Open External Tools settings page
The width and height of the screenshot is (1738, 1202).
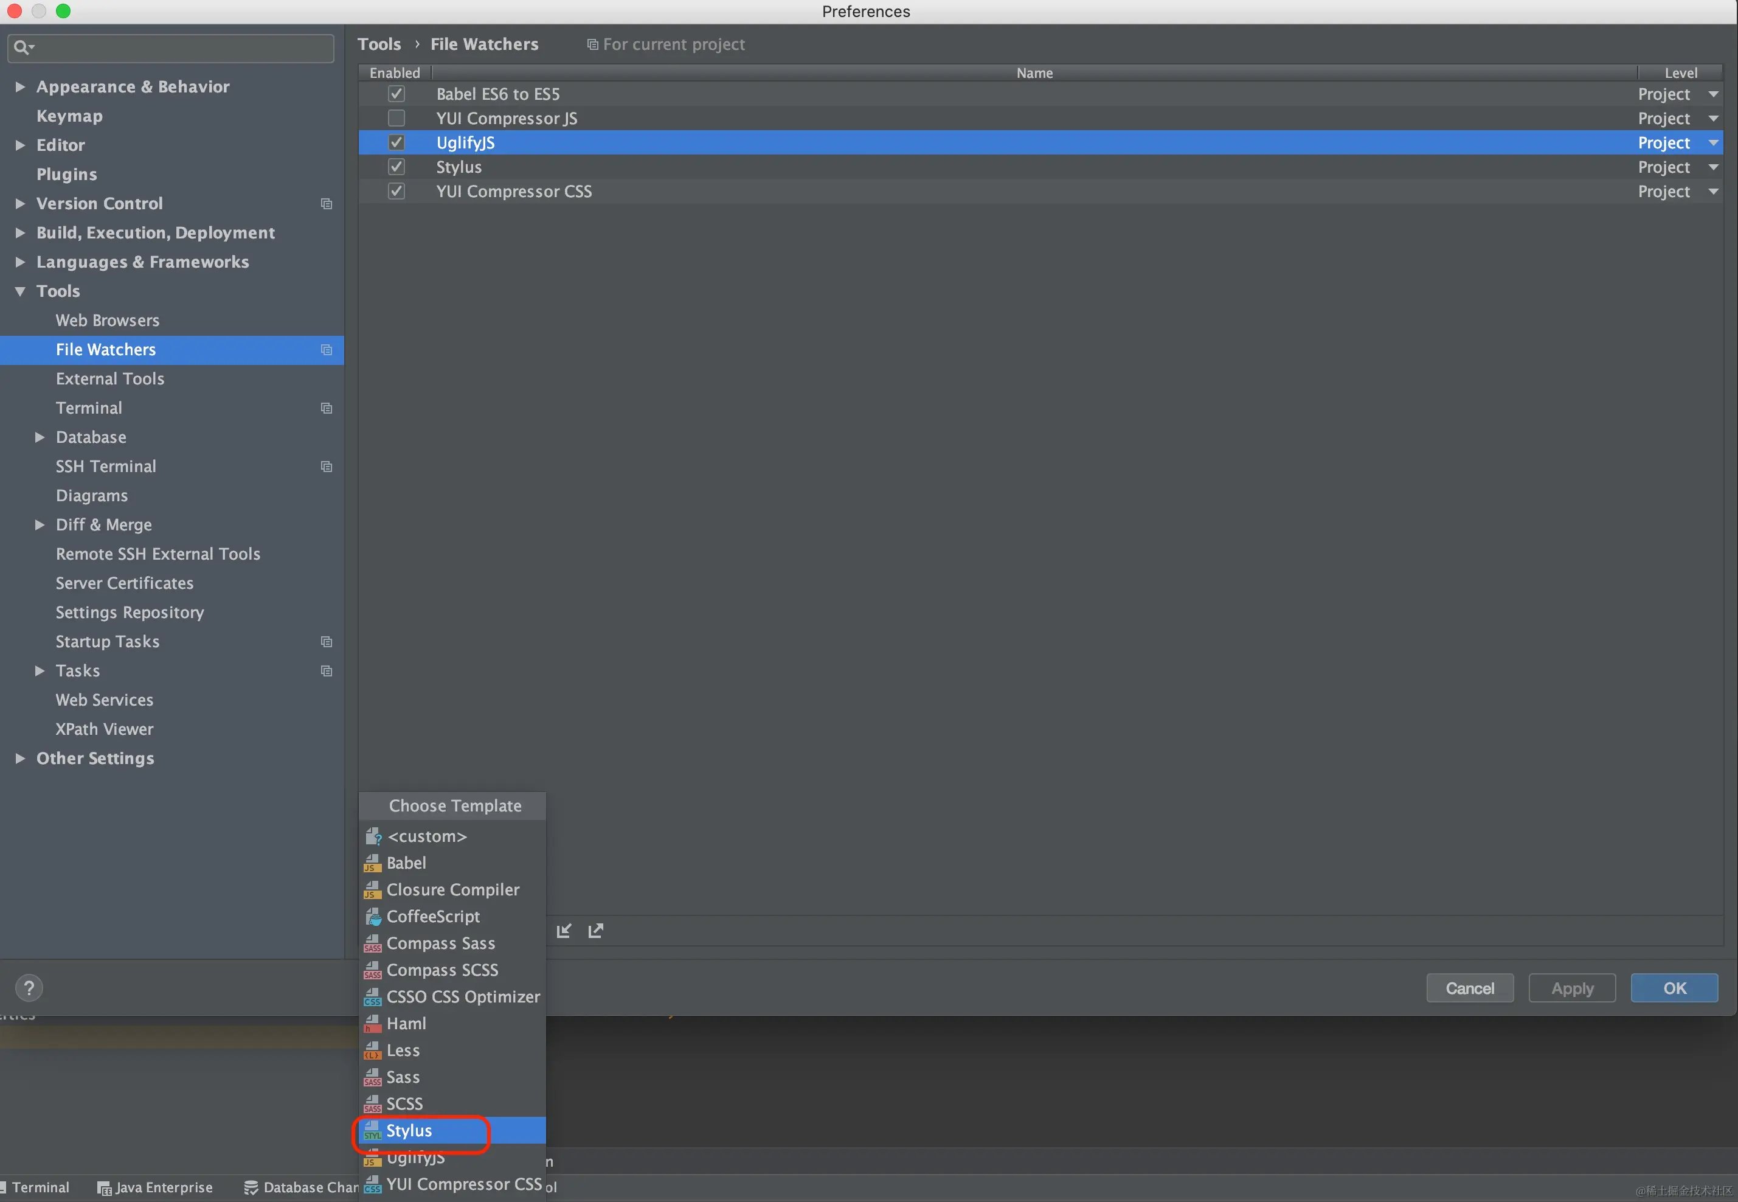point(110,379)
